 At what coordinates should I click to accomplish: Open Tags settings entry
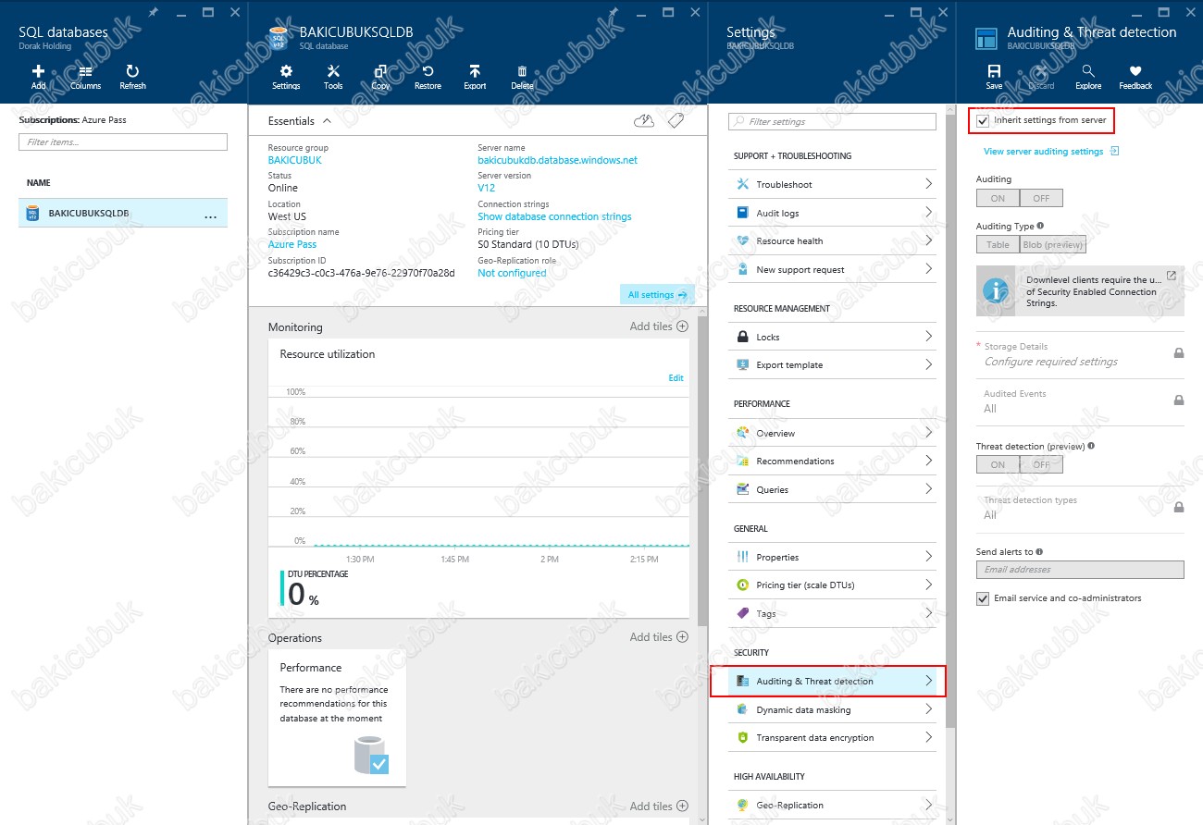pos(832,613)
